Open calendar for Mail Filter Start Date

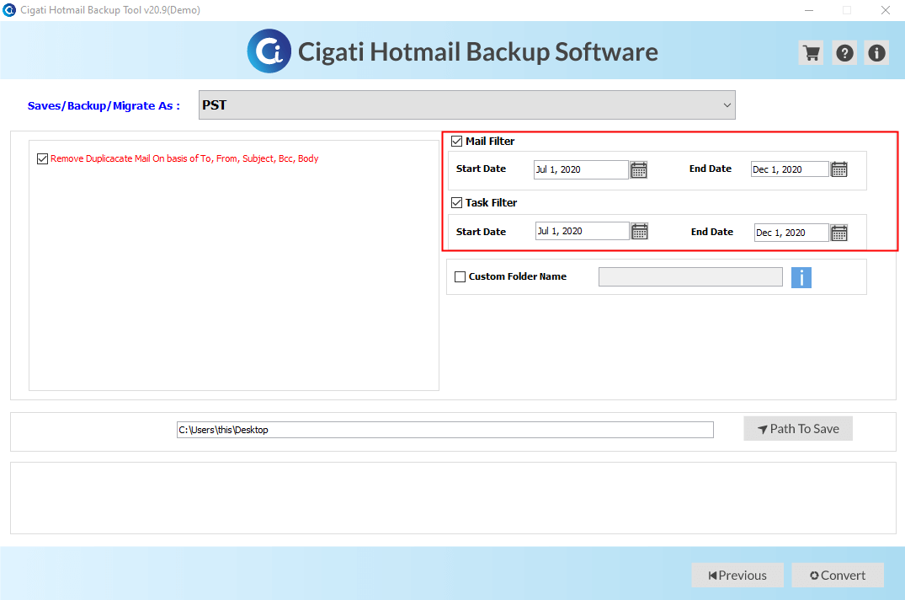(638, 169)
